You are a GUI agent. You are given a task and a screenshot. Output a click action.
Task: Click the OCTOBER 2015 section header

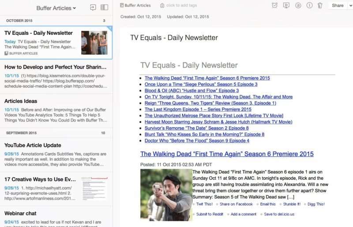[x=56, y=20]
